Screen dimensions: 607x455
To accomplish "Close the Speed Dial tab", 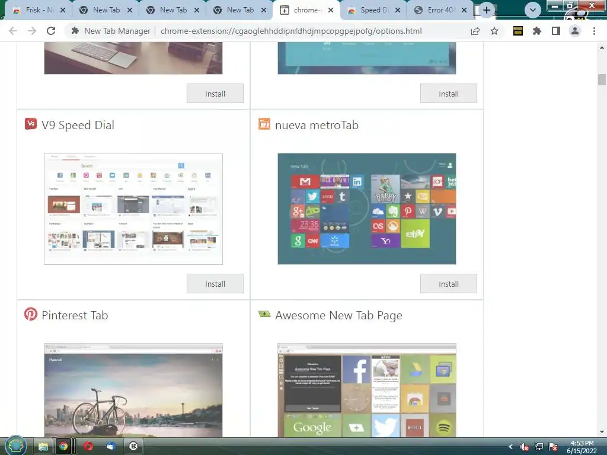I will pos(398,10).
